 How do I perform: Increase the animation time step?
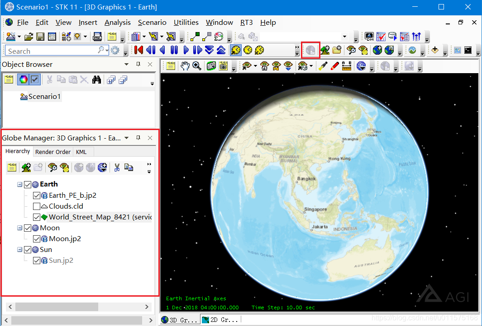[221, 50]
